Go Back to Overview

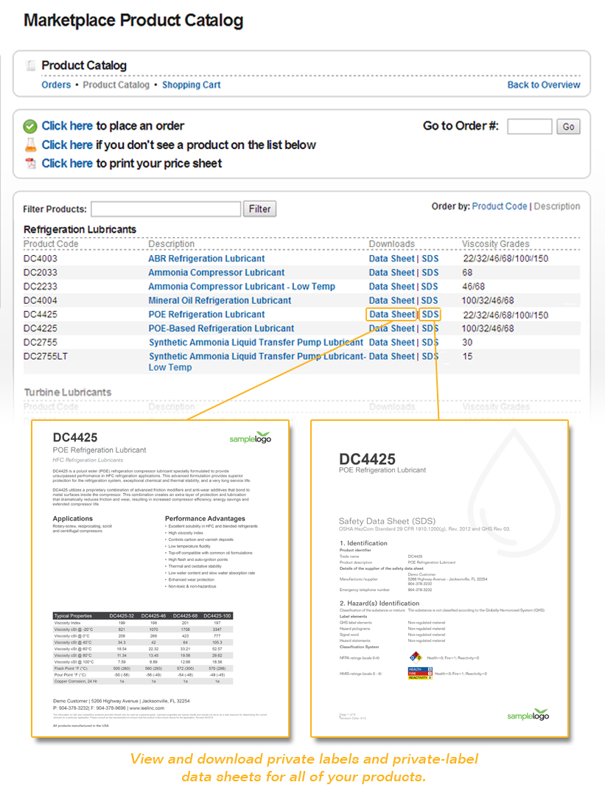click(x=544, y=85)
